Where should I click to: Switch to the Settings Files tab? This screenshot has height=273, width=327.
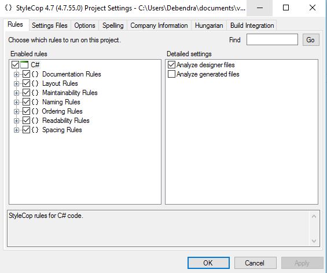[50, 26]
